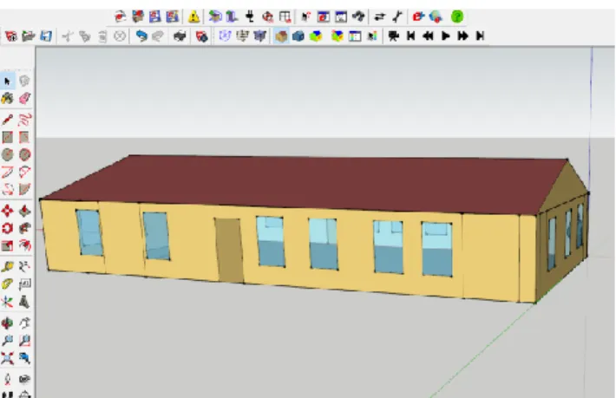616x398 pixels.
Task: Pick the Rotated Rectangle tool
Action: tap(24, 137)
